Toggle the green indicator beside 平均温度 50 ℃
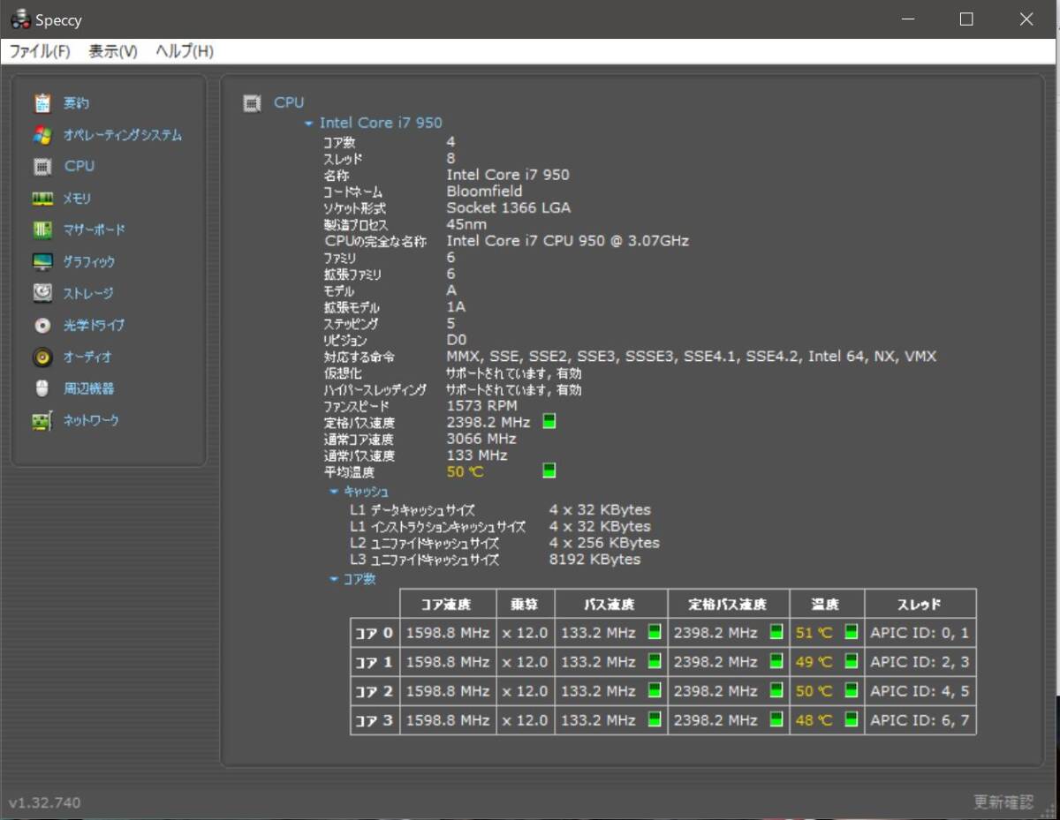The height and width of the screenshot is (820, 1060). (x=549, y=471)
